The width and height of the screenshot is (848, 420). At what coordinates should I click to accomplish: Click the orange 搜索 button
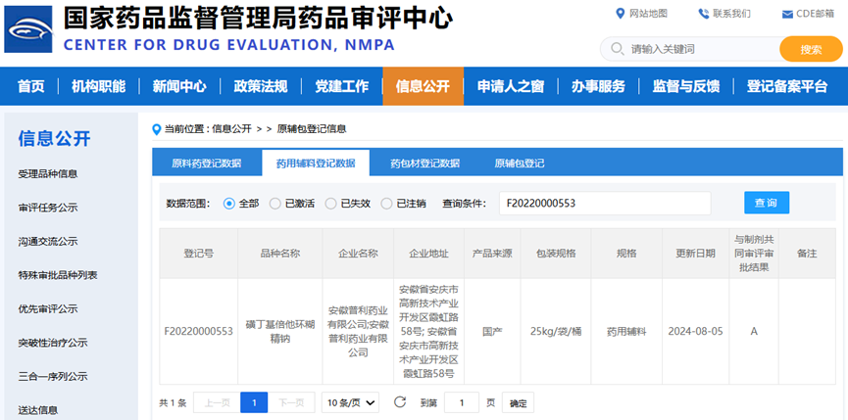811,49
